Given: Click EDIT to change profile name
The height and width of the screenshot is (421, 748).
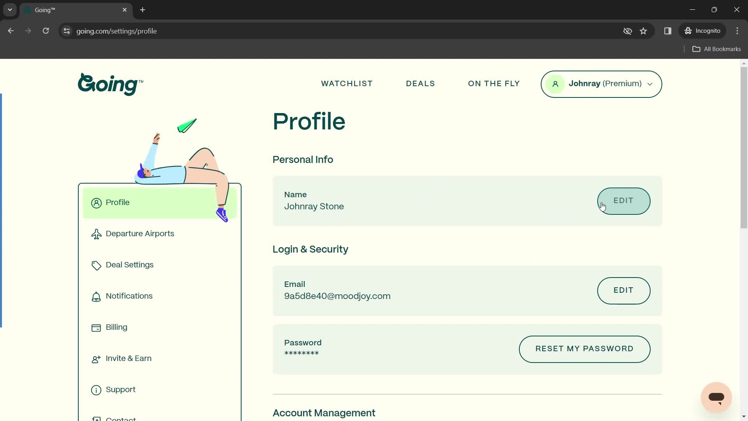Looking at the screenshot, I should pos(623,200).
